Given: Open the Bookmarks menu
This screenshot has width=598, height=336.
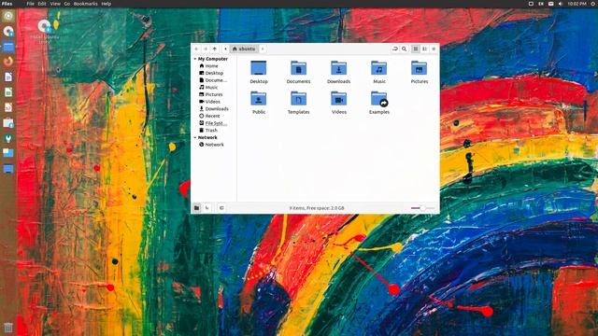Looking at the screenshot, I should [85, 4].
